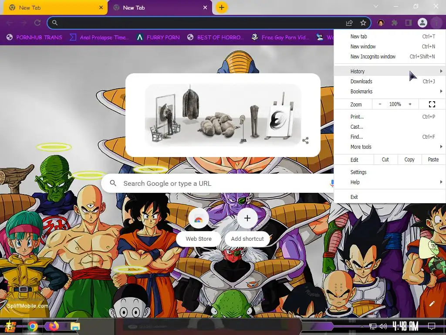Click the tab search chevron in title bar
The height and width of the screenshot is (335, 446).
click(x=376, y=6)
